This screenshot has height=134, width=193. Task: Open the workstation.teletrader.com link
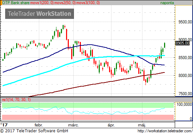point(165,131)
